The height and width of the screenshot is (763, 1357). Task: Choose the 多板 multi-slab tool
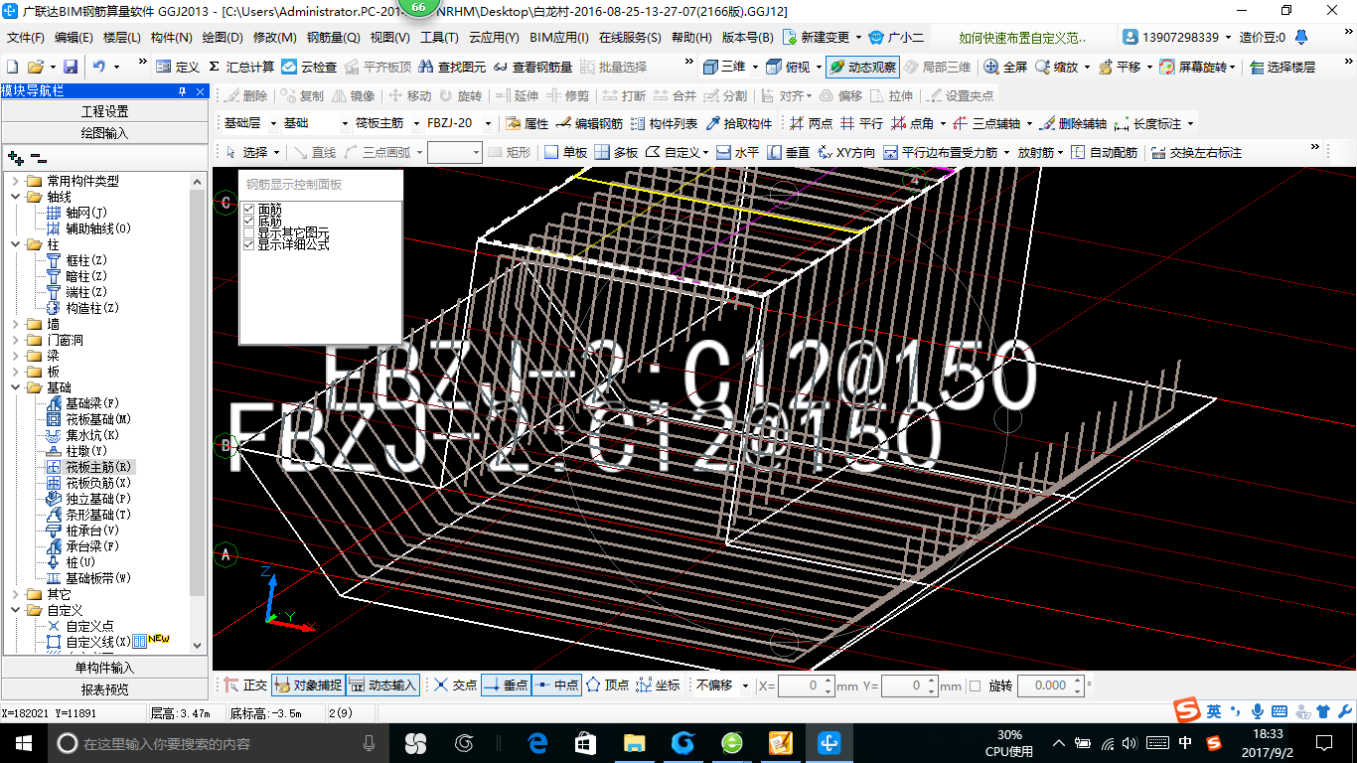pos(617,153)
